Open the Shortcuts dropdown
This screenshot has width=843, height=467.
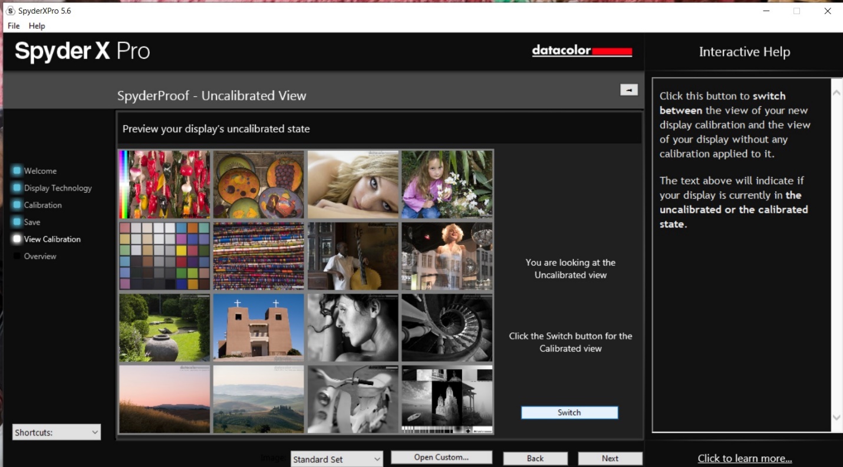click(x=57, y=432)
